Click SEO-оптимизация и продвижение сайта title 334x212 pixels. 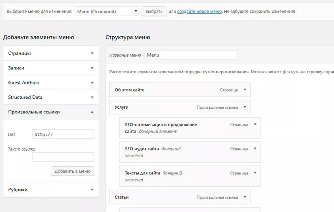[161, 128]
